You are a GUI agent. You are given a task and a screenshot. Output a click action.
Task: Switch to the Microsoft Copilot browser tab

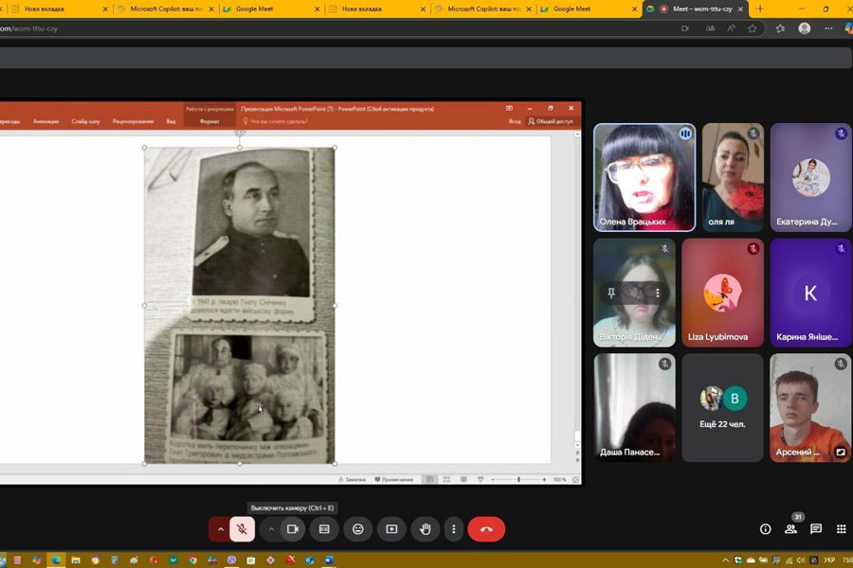point(167,9)
